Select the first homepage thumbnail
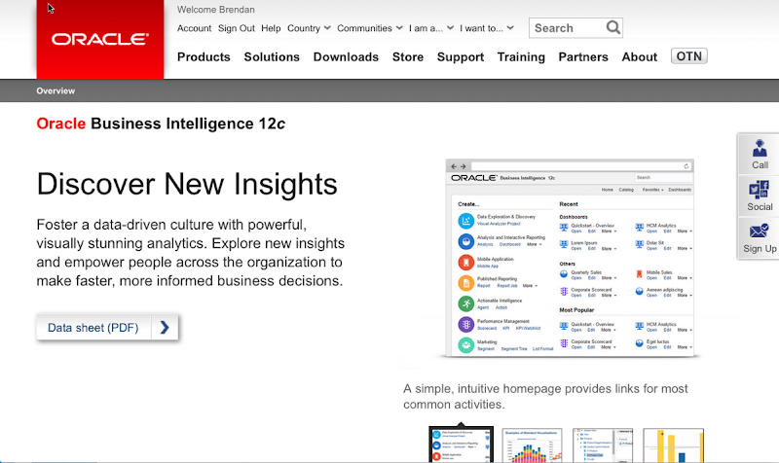The width and height of the screenshot is (779, 463). pyautogui.click(x=461, y=445)
